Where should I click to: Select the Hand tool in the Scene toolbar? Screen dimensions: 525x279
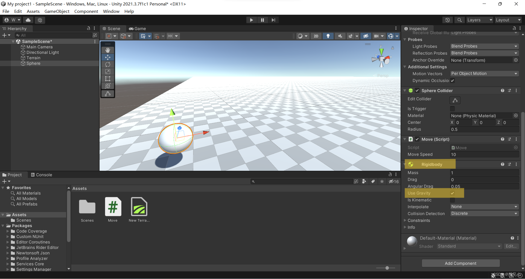pos(107,50)
